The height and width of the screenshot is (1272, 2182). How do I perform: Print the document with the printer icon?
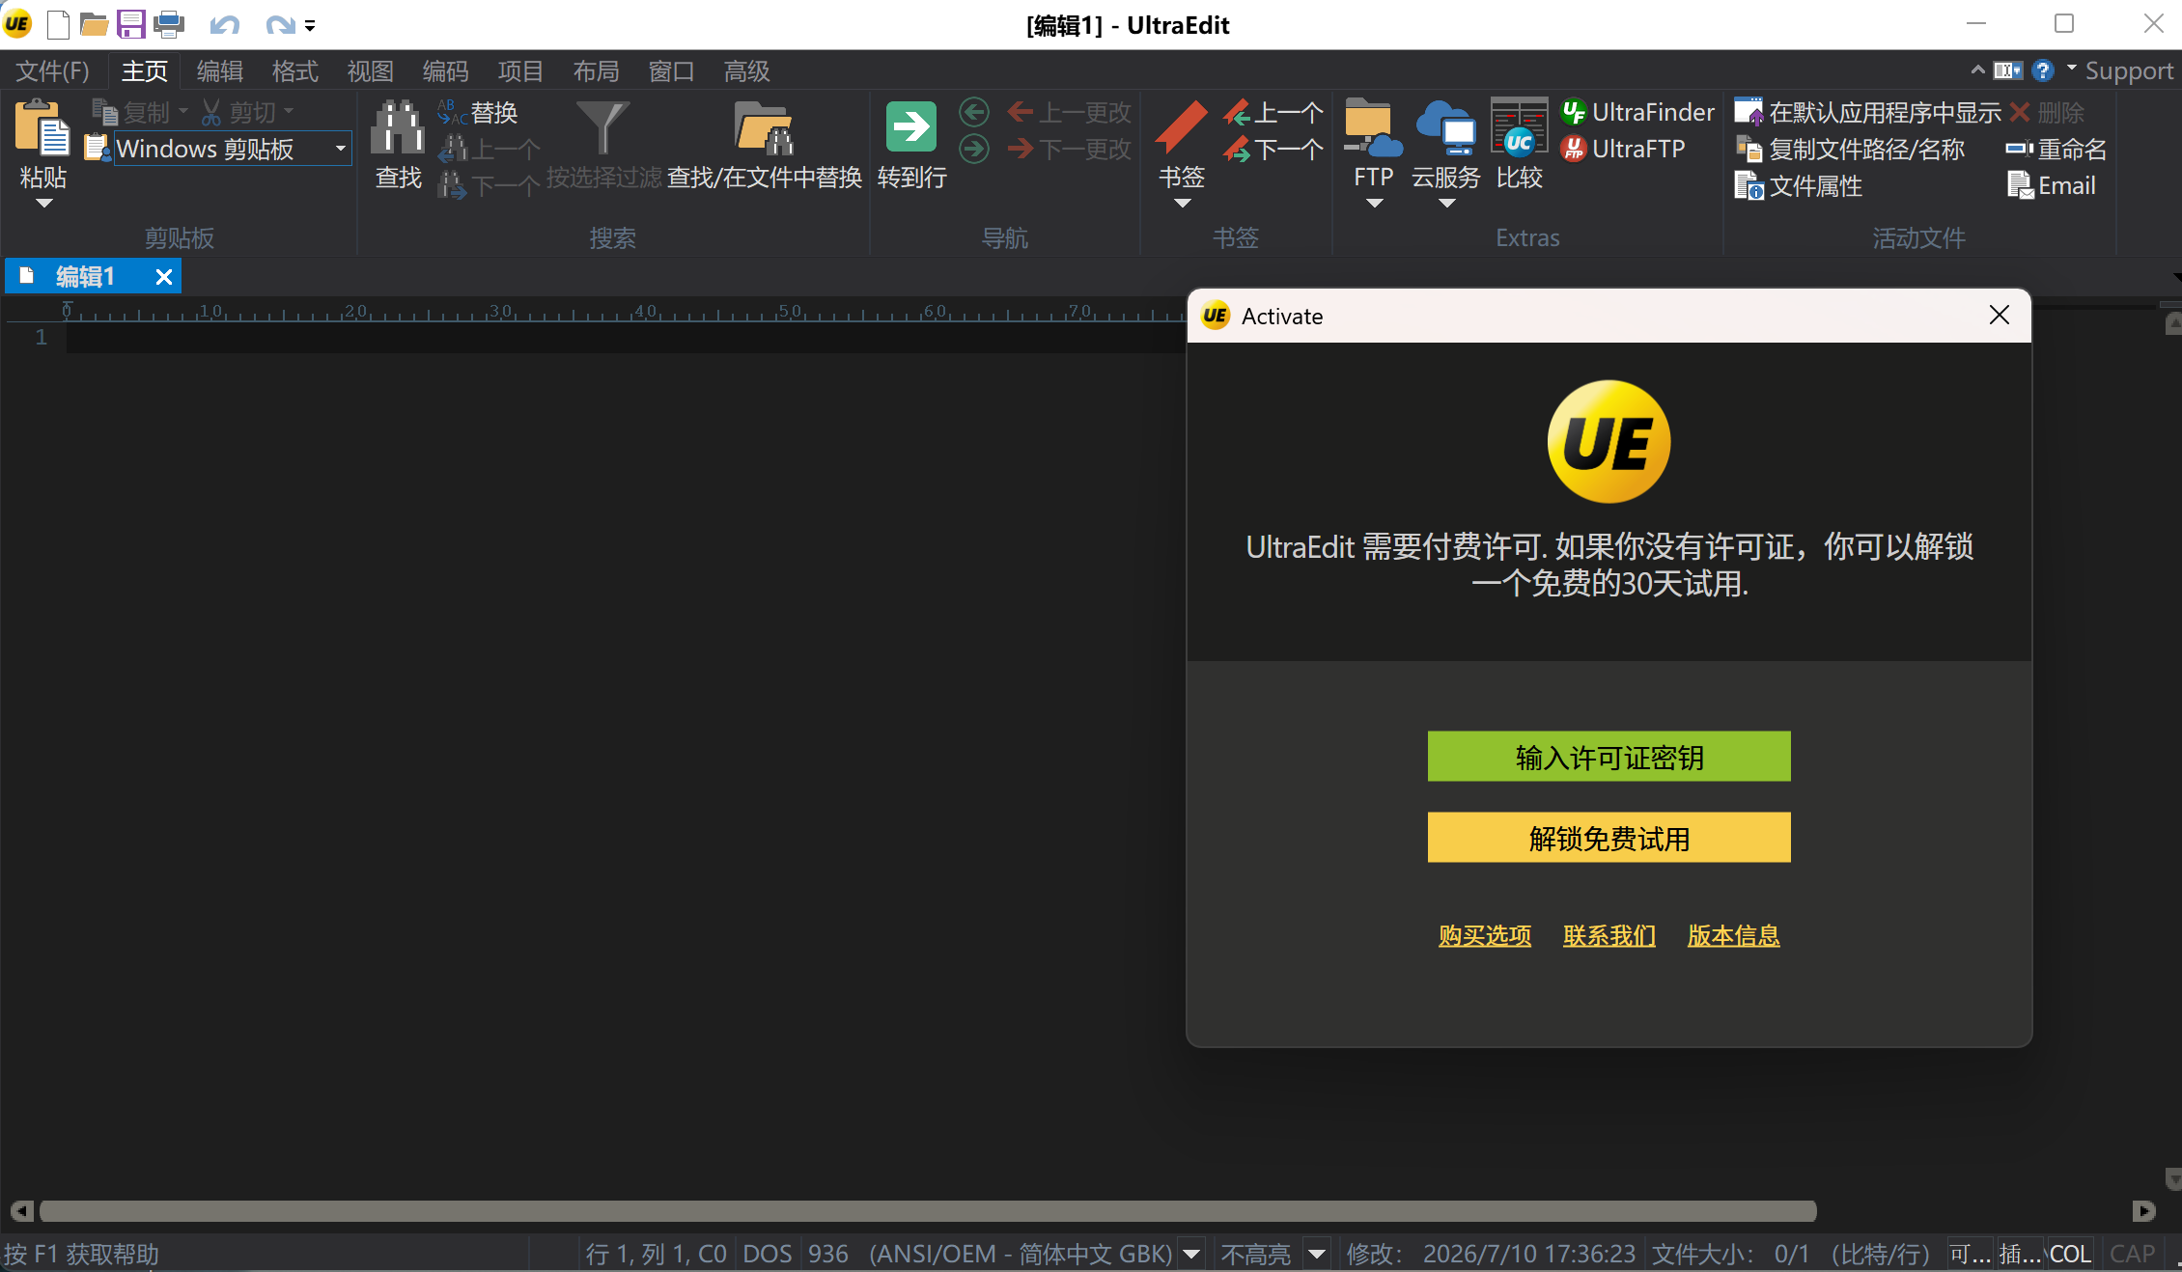coord(169,24)
